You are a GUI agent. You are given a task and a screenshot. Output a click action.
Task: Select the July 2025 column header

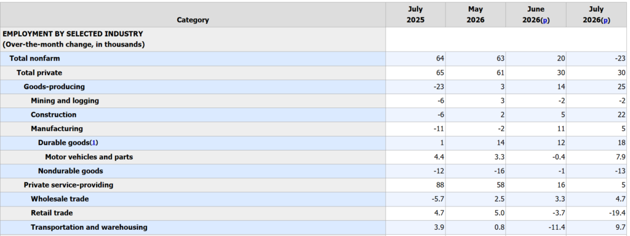(415, 15)
